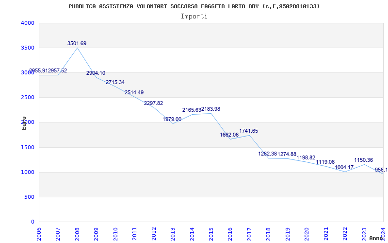Click the 2514.49 value label
Image resolution: width=388 pixels, height=243 pixels.
click(134, 92)
